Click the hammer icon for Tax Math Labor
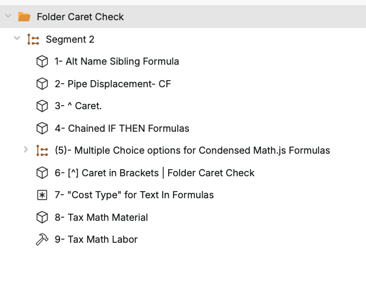366x292 pixels. [42, 240]
